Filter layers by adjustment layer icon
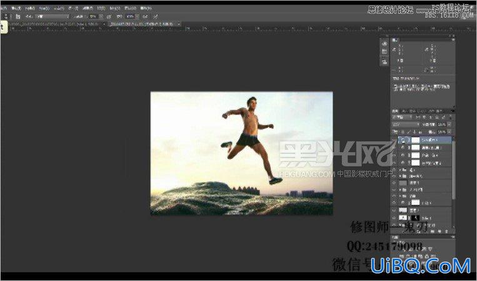The width and height of the screenshot is (477, 281). (x=424, y=117)
